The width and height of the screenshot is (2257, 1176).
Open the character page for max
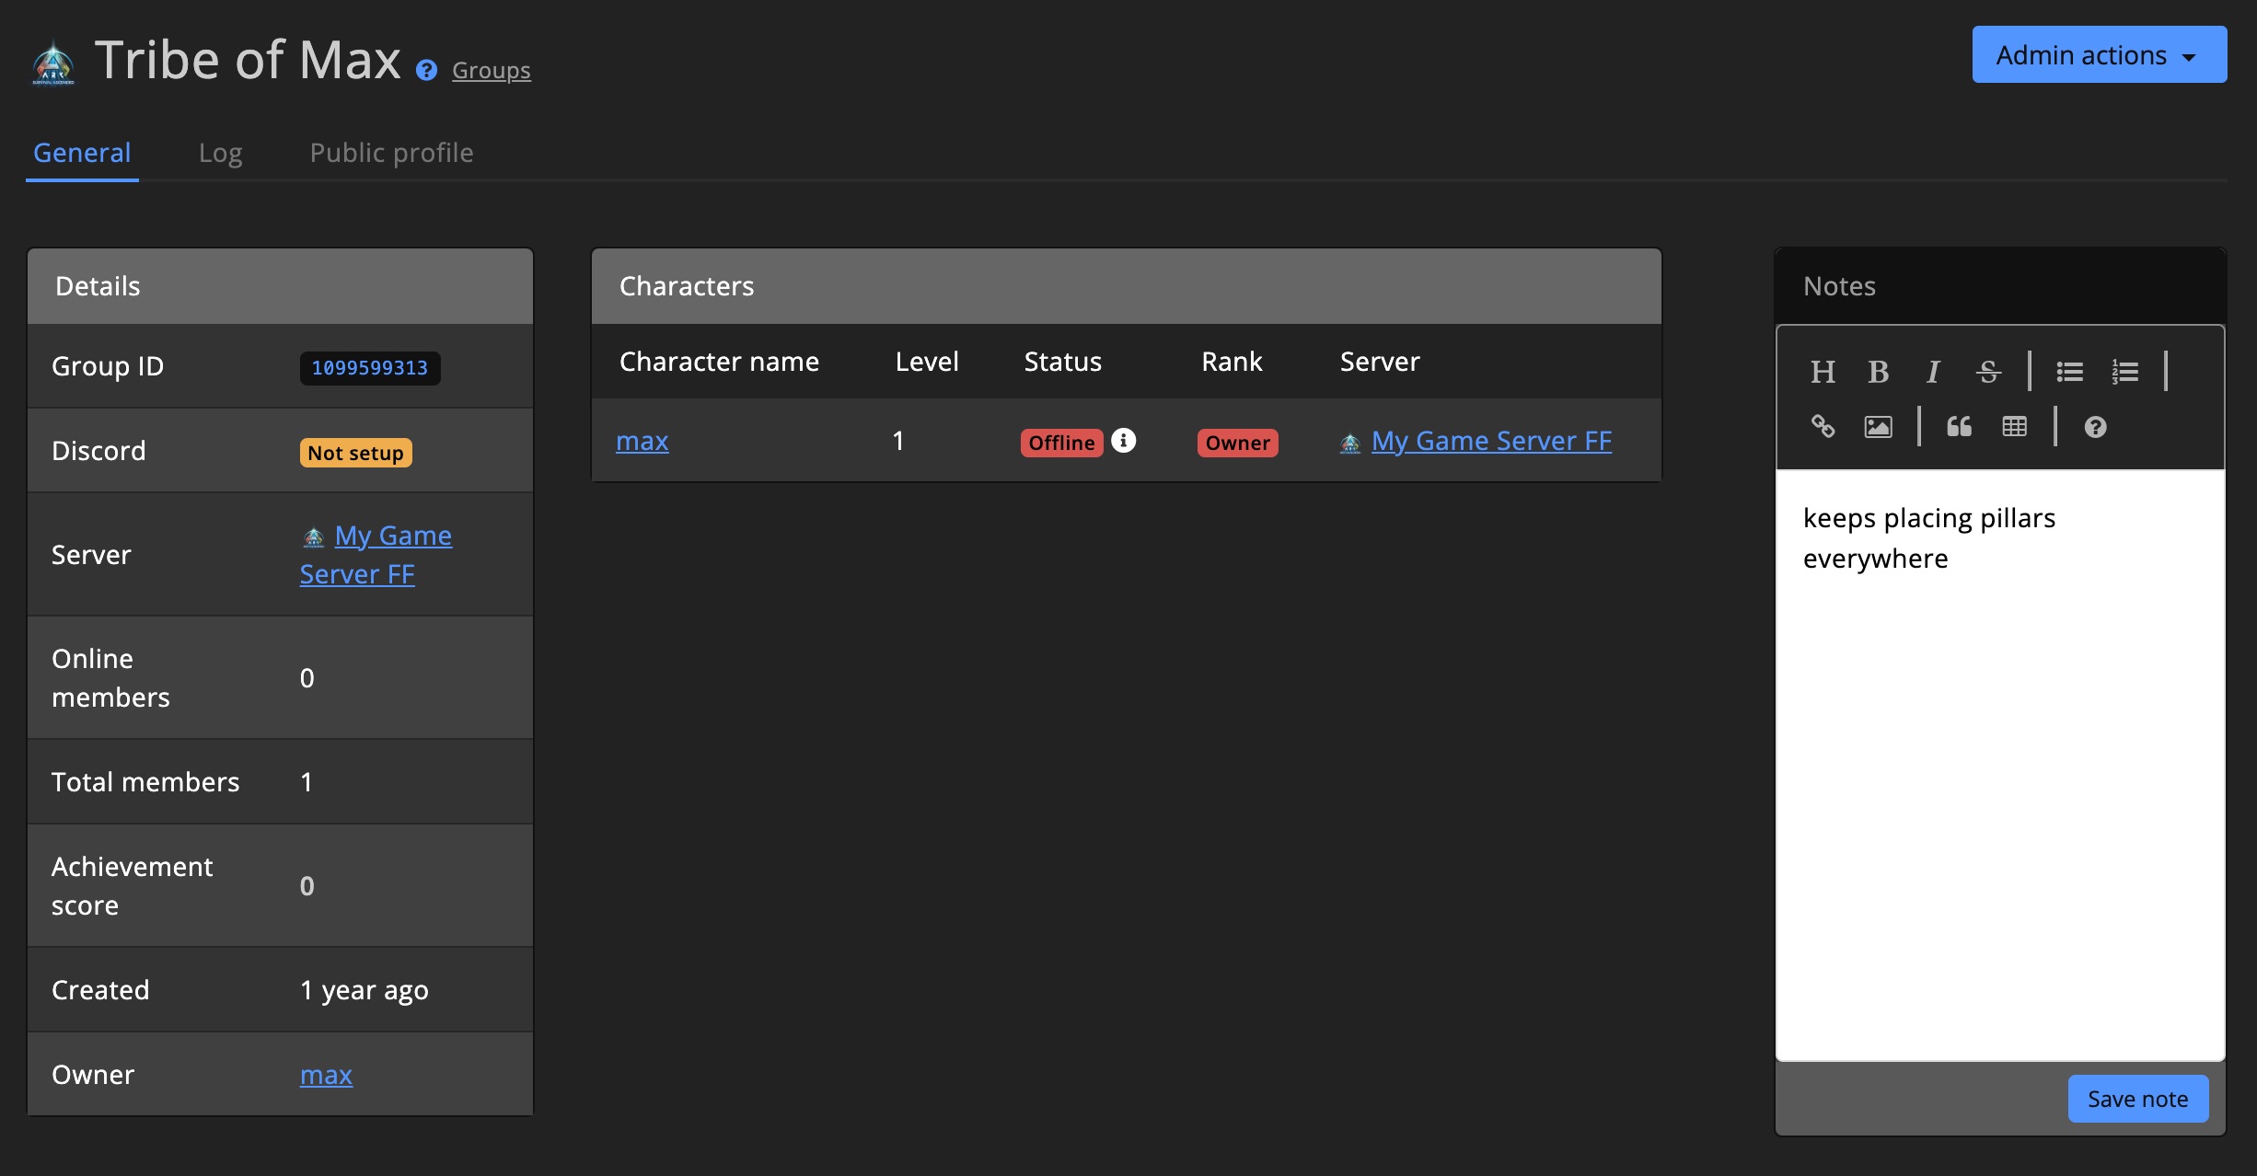(642, 441)
